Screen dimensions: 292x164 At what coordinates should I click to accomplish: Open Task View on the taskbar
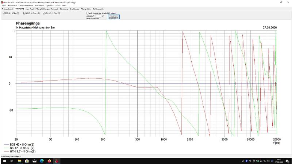(12, 161)
